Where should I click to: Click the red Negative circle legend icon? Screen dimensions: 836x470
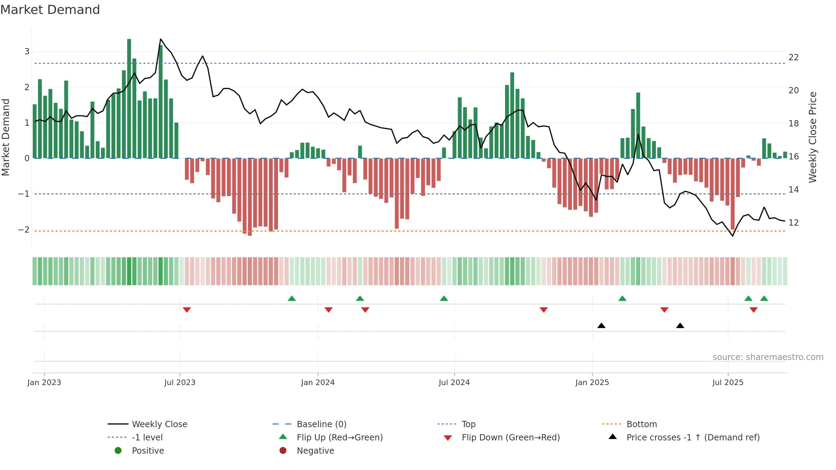tap(283, 451)
